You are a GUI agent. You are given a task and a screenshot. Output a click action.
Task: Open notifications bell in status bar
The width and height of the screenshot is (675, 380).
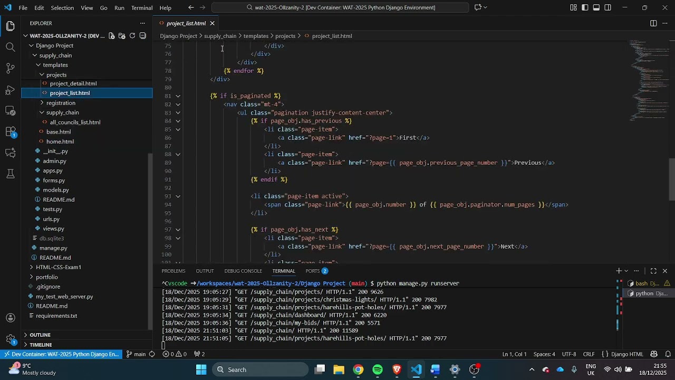click(668, 354)
